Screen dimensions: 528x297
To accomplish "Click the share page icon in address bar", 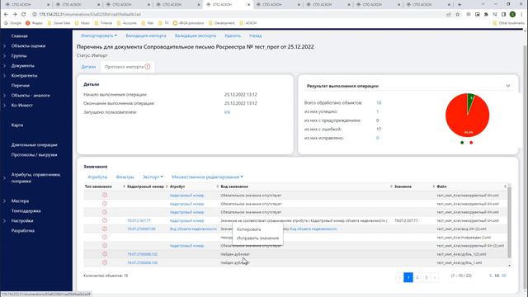I will tap(449, 15).
